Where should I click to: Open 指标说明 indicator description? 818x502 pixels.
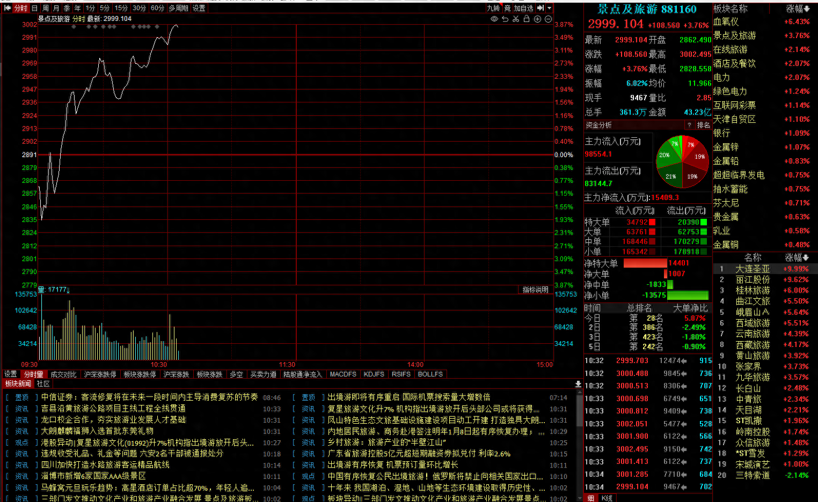pos(536,290)
